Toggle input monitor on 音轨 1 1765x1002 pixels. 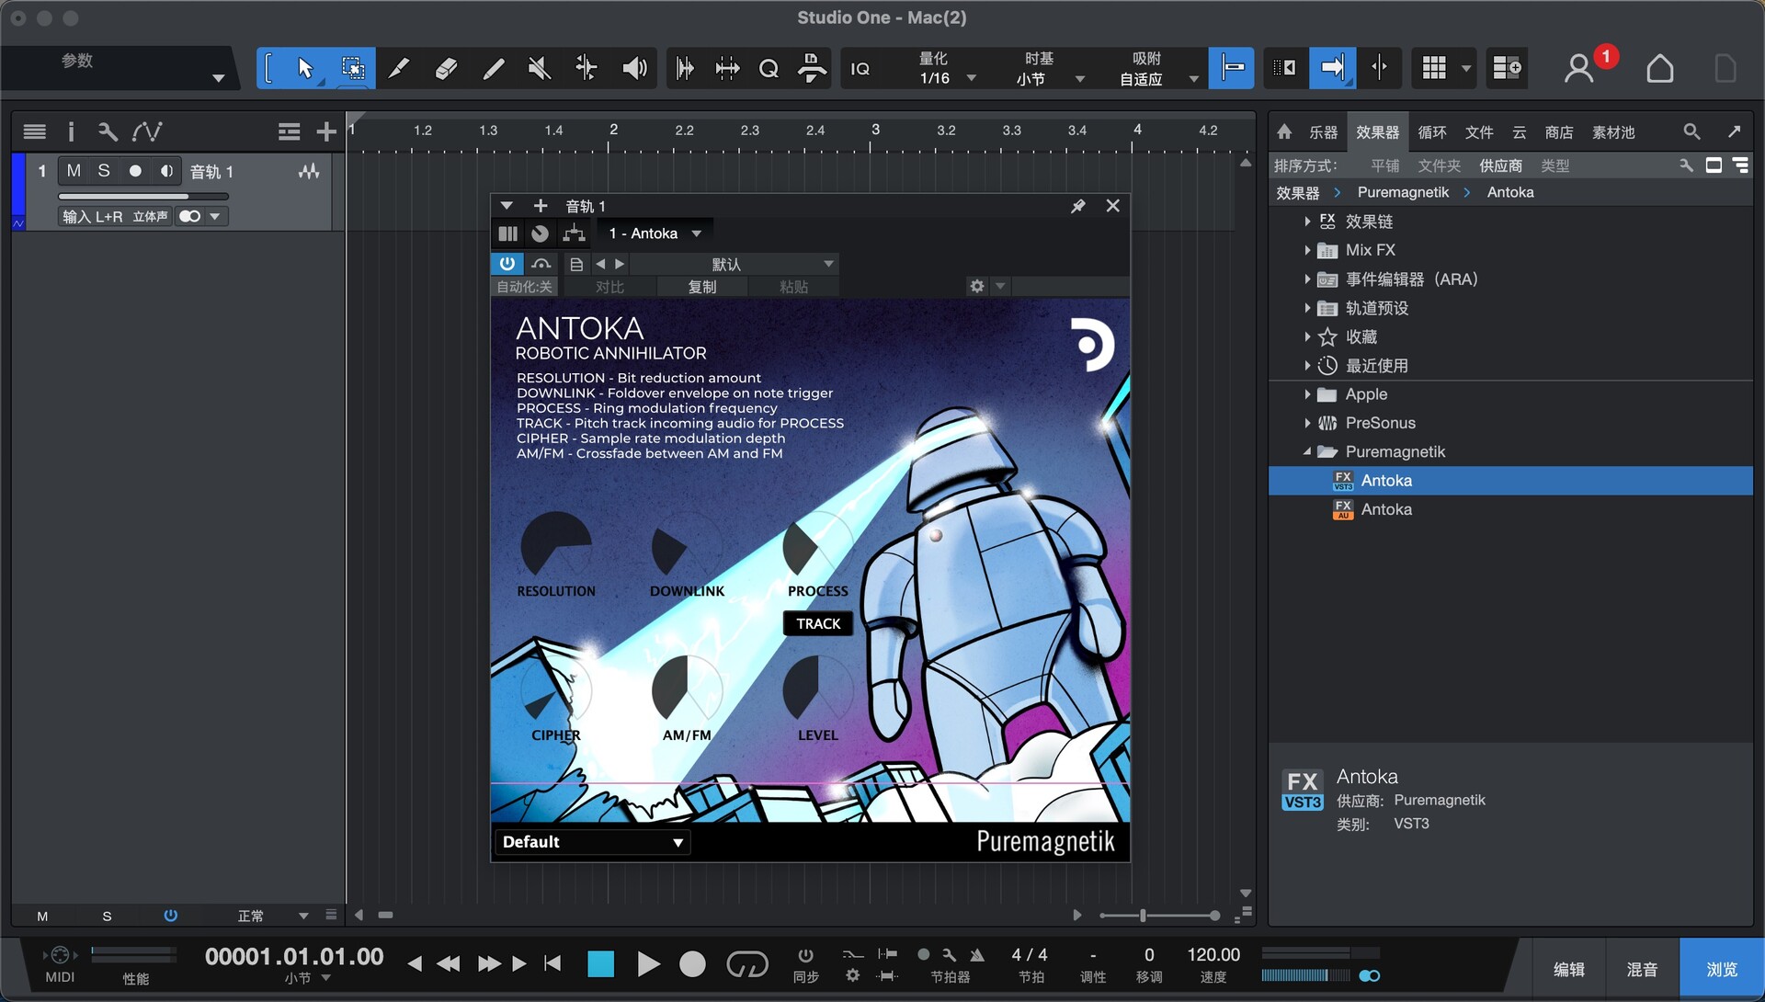click(x=166, y=171)
